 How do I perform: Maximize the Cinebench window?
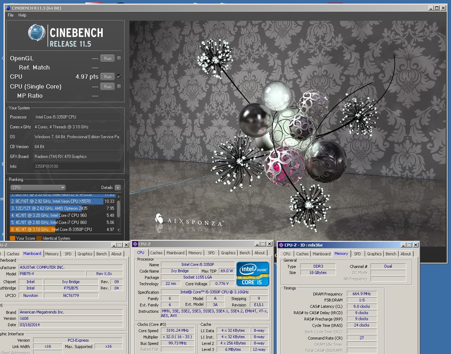pyautogui.click(x=437, y=8)
